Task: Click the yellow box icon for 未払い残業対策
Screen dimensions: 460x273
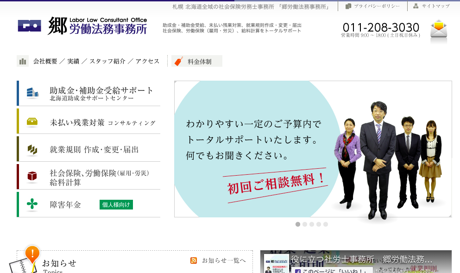Action: click(x=32, y=122)
